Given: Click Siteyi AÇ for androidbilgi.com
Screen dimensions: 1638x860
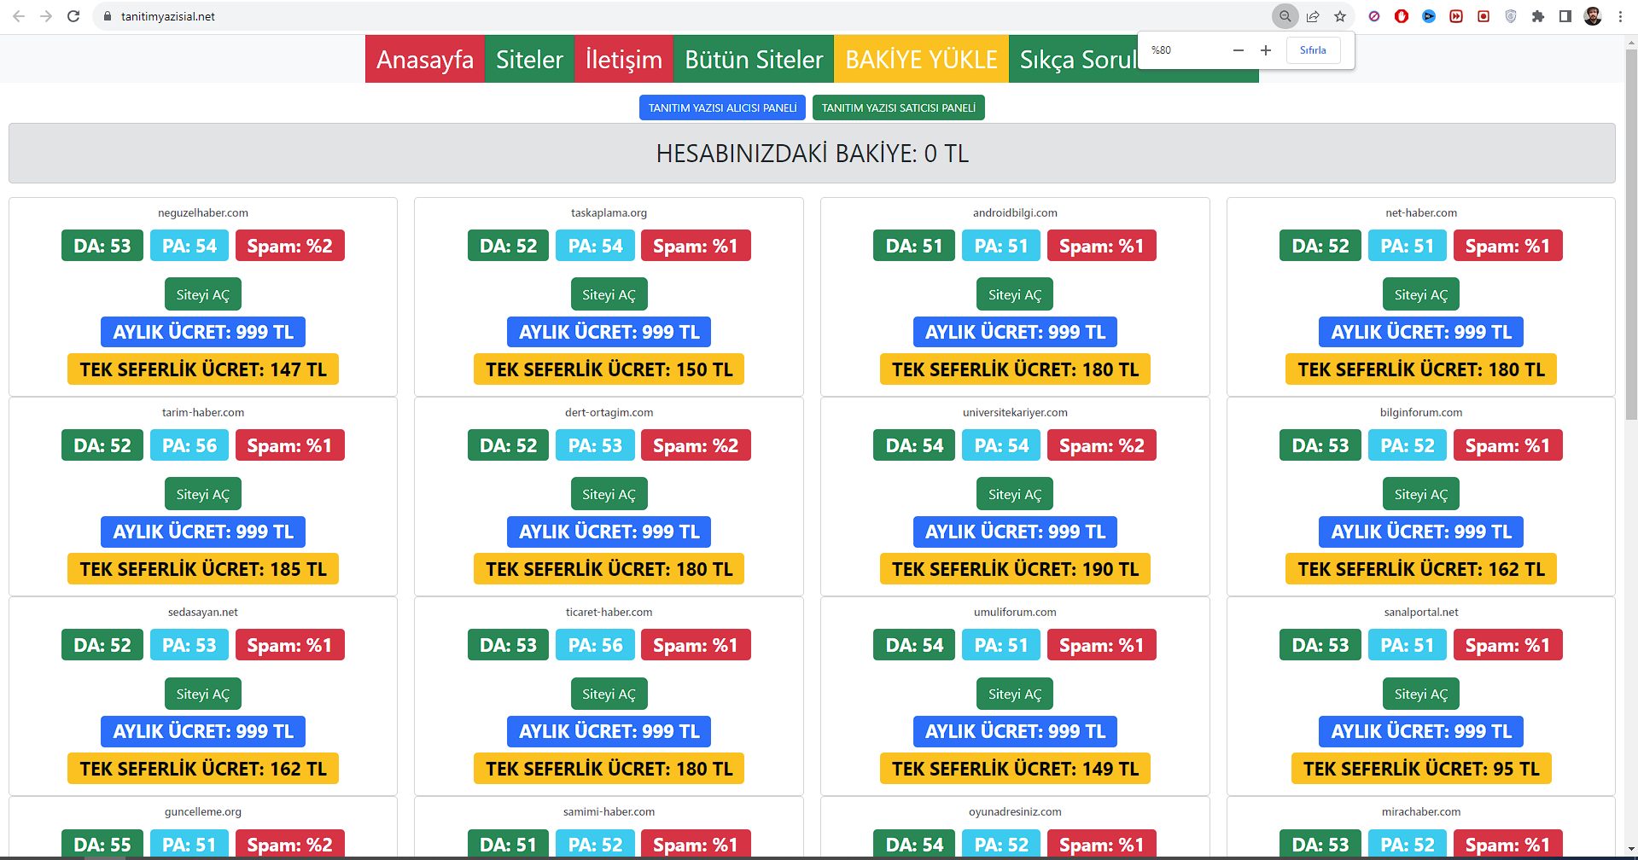Looking at the screenshot, I should (x=1015, y=294).
